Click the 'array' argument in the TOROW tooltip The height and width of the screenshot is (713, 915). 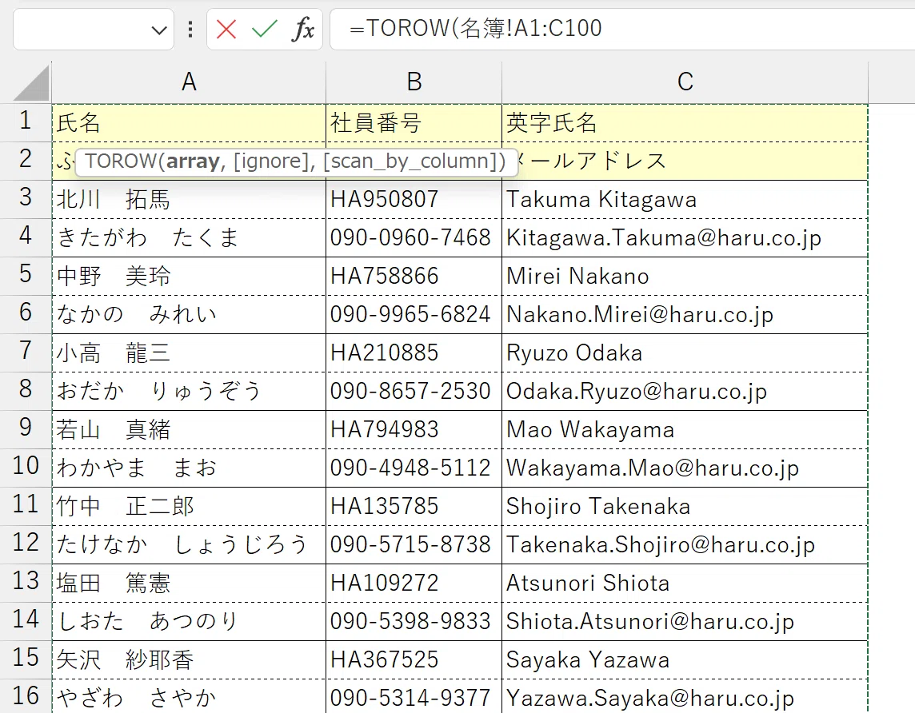click(193, 161)
